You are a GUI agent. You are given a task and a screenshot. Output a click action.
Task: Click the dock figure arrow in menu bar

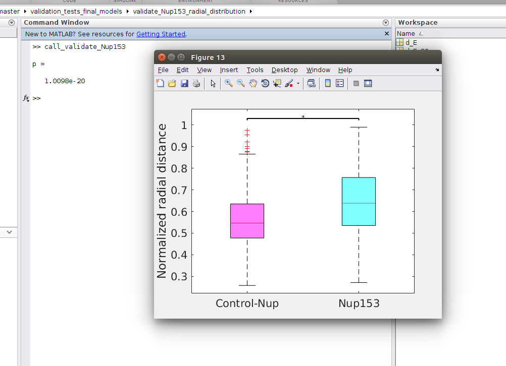point(437,70)
